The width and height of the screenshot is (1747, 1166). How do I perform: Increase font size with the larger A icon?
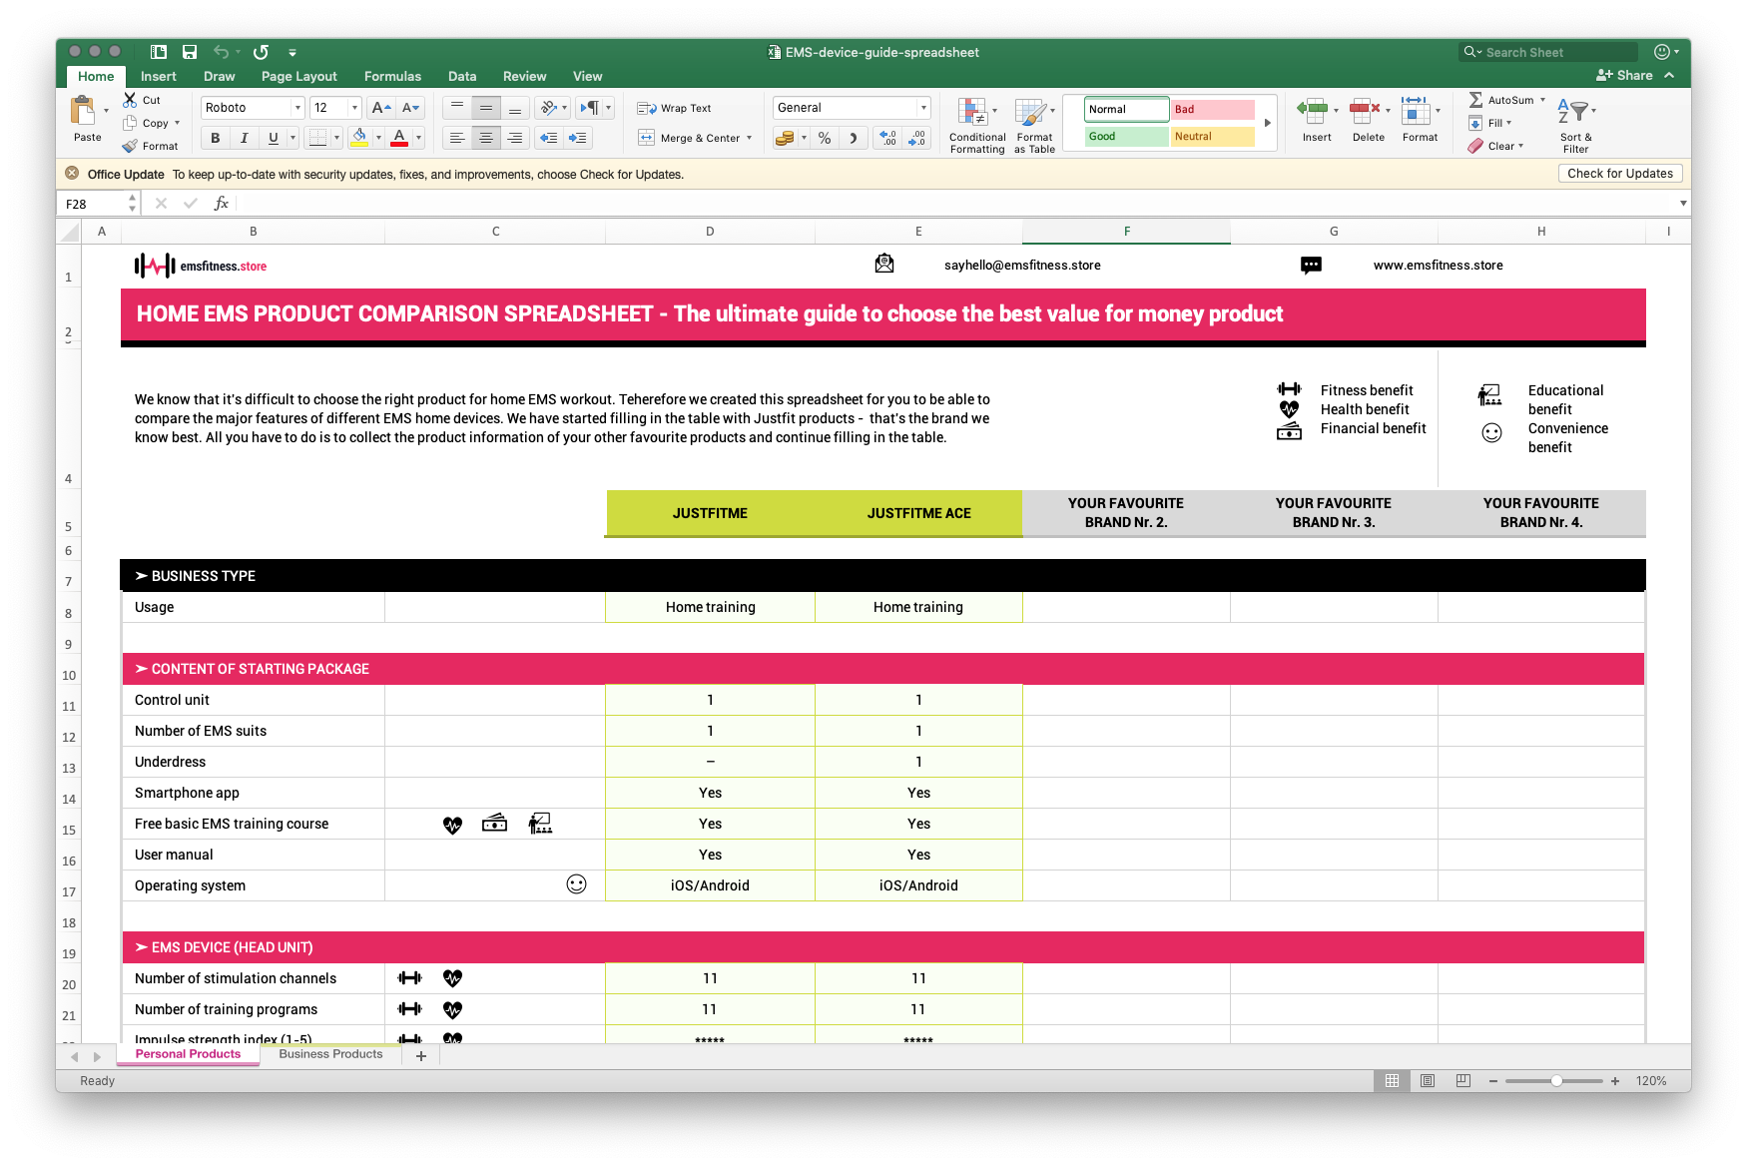[380, 108]
